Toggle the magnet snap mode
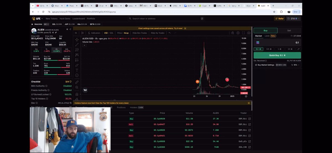 pos(77,94)
